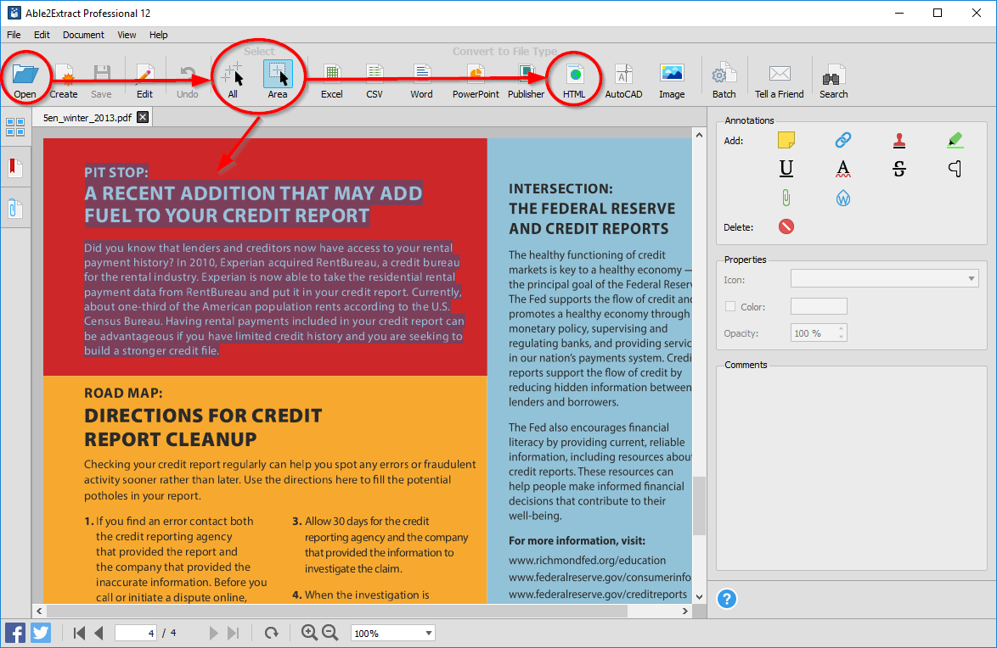Click the page number input field
The image size is (997, 648).
(135, 633)
